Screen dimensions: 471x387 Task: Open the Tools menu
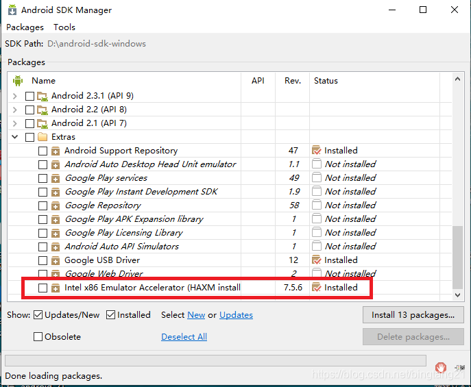point(64,27)
